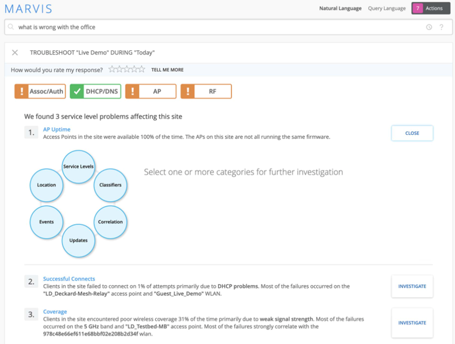Toggle the Assoc/Auth status filter
This screenshot has height=344, width=455.
click(x=40, y=92)
